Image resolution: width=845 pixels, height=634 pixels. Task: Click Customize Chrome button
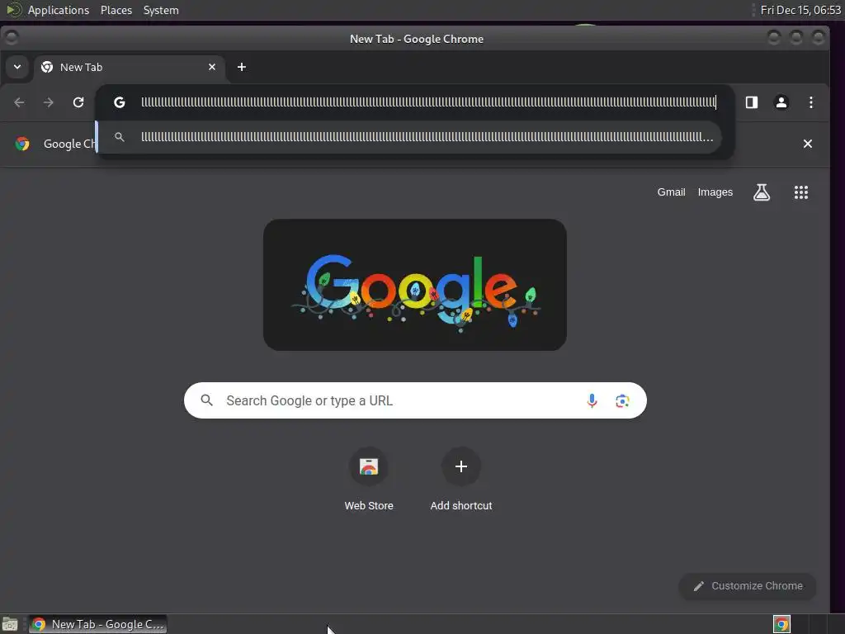[x=748, y=586]
